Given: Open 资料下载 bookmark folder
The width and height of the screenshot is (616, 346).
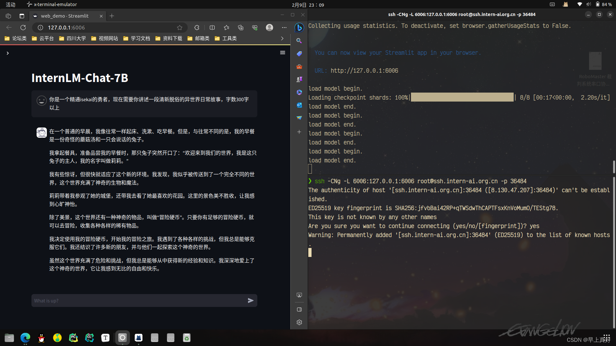Looking at the screenshot, I should coord(169,38).
